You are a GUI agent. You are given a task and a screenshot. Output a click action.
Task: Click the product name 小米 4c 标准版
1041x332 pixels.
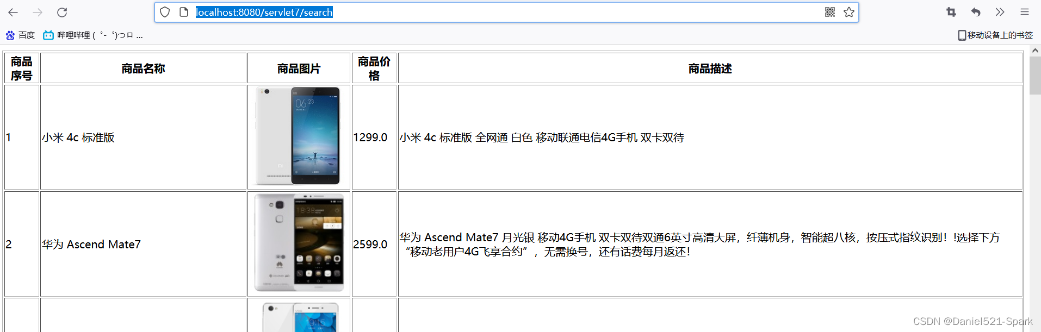click(78, 137)
